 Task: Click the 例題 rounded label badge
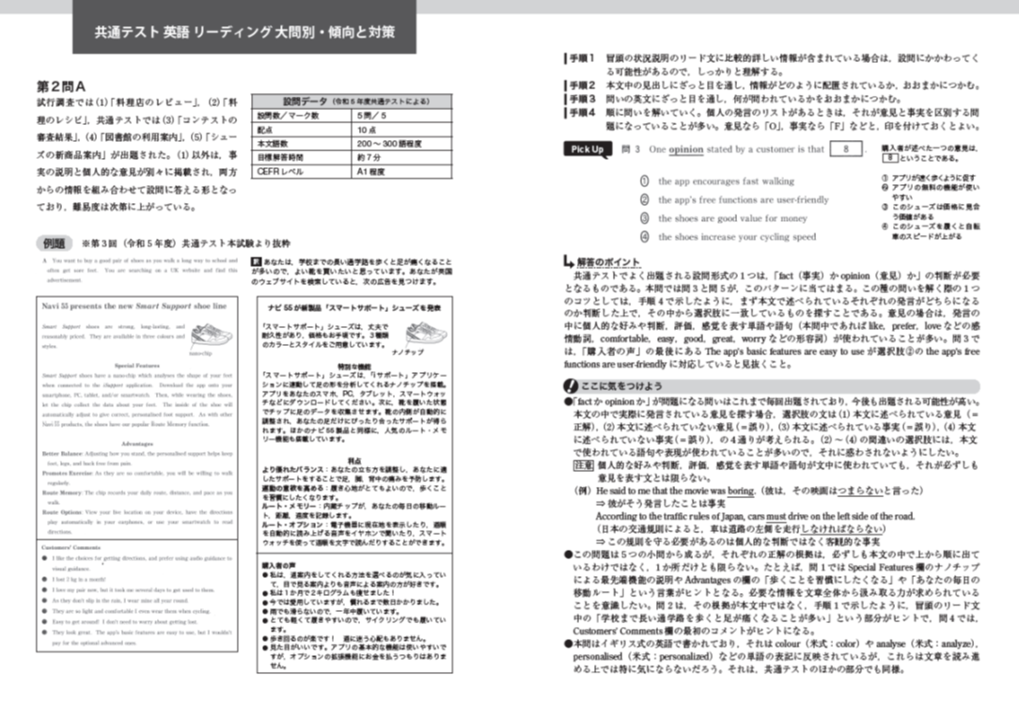coord(54,242)
